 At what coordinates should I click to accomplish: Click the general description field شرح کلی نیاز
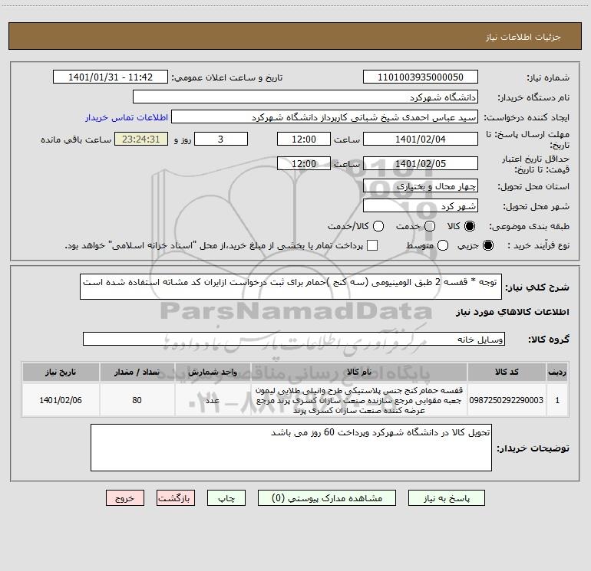point(291,287)
